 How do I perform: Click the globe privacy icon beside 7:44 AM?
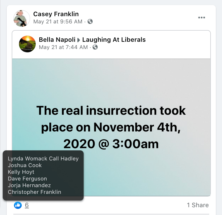[95, 47]
